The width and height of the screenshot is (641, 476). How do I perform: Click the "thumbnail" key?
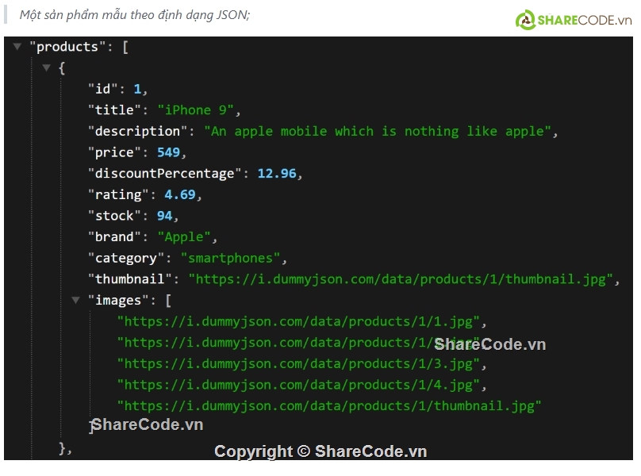[130, 279]
